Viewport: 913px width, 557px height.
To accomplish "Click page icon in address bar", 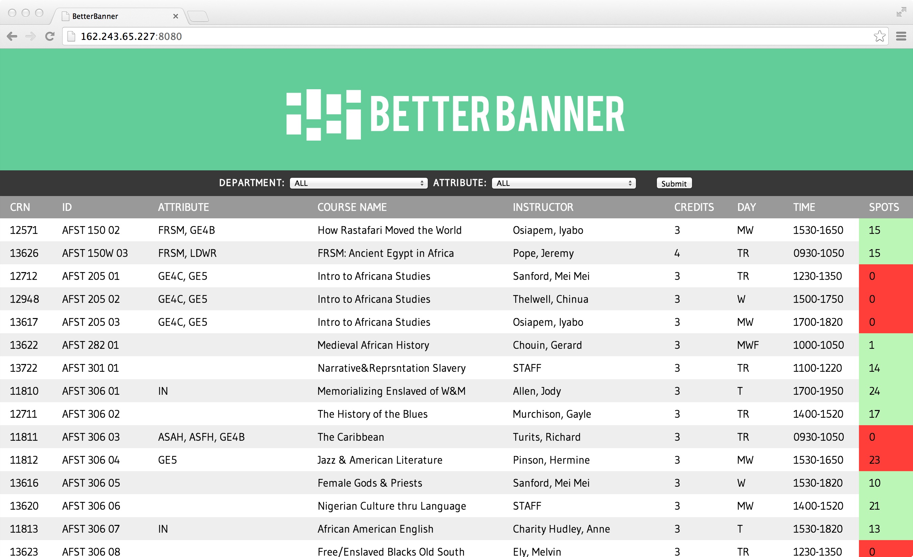I will (x=72, y=36).
